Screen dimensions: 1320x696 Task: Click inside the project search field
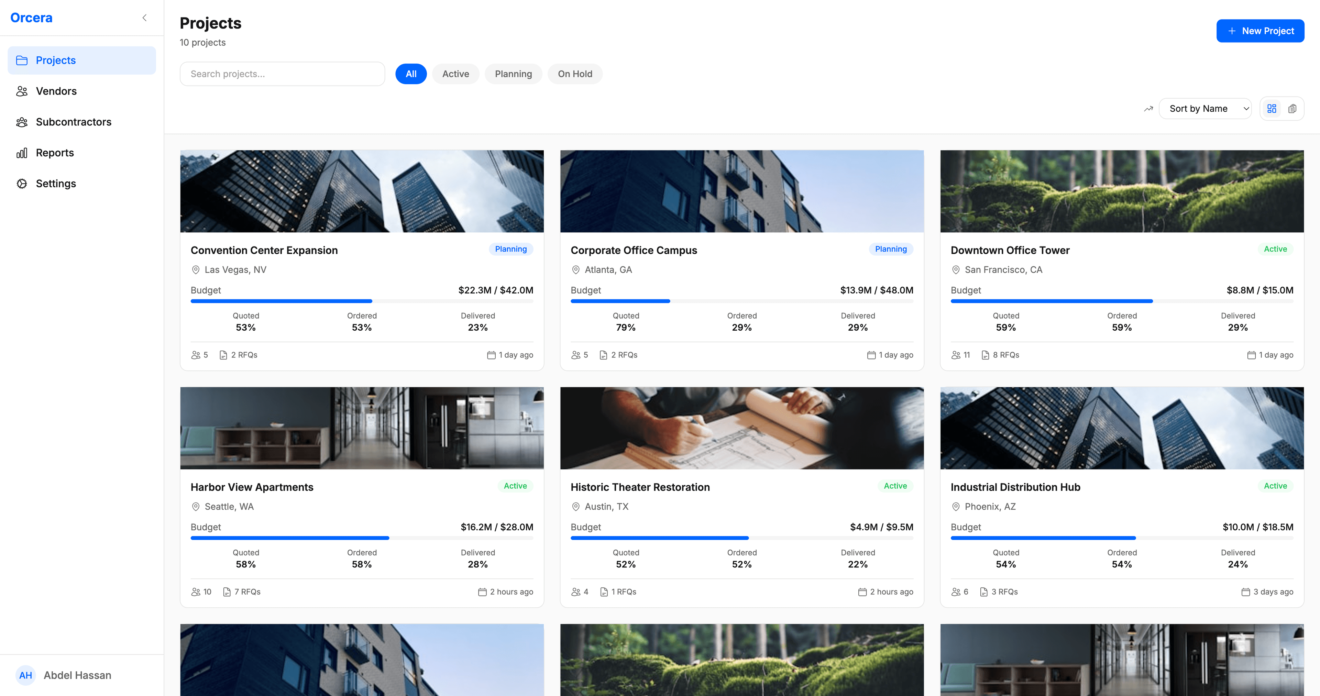point(282,74)
